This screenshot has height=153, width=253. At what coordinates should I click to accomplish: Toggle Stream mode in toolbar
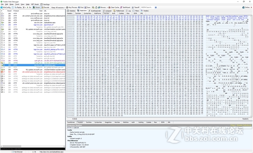pyautogui.click(x=36, y=8)
